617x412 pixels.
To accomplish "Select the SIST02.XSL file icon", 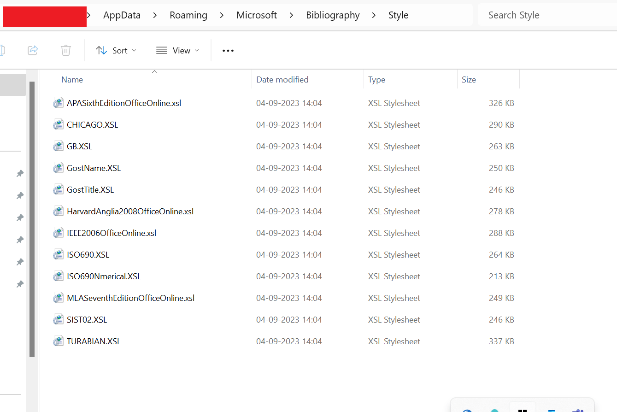I will [x=58, y=320].
